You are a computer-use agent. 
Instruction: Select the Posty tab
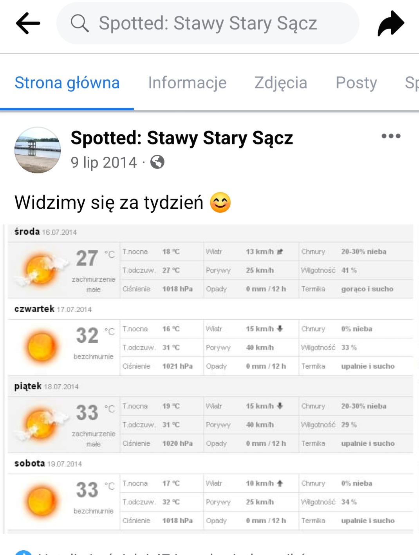[x=356, y=83]
